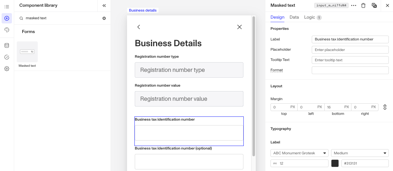Open the Logic tab
This screenshot has width=393, height=171.
(313, 17)
